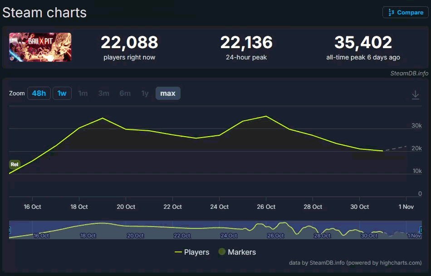Select the max zoom range
The width and height of the screenshot is (431, 276).
coord(168,93)
